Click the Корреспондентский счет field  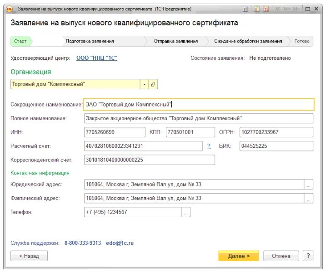[150, 160]
